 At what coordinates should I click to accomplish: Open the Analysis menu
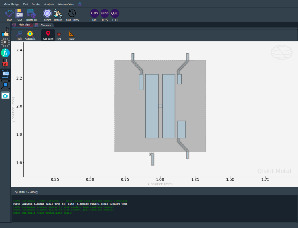coord(49,4)
